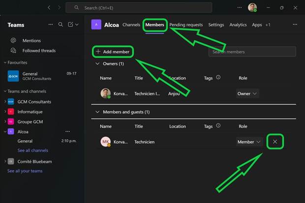Collapse the Members and guests (1) section

pos(97,112)
